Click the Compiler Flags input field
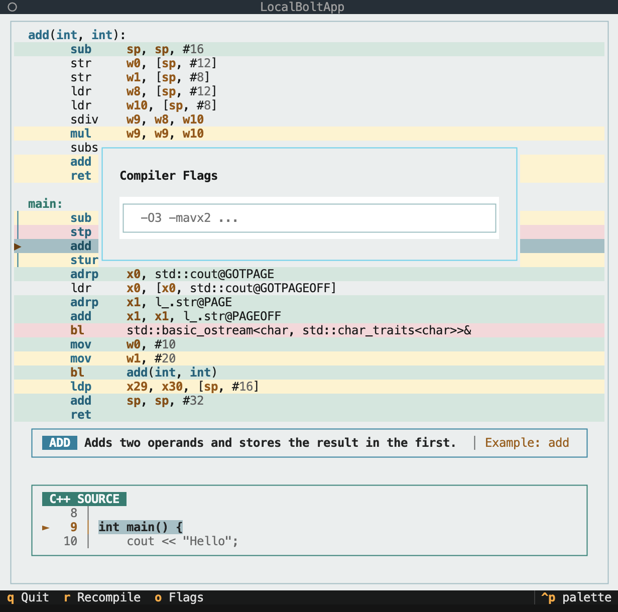618x612 pixels. (x=309, y=218)
